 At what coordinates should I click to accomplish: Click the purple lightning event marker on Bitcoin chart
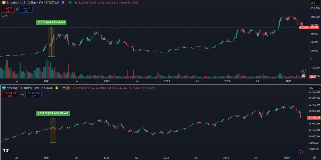304,70
